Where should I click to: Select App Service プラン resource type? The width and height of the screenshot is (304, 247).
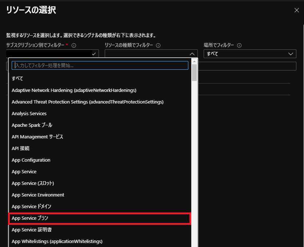point(100,218)
